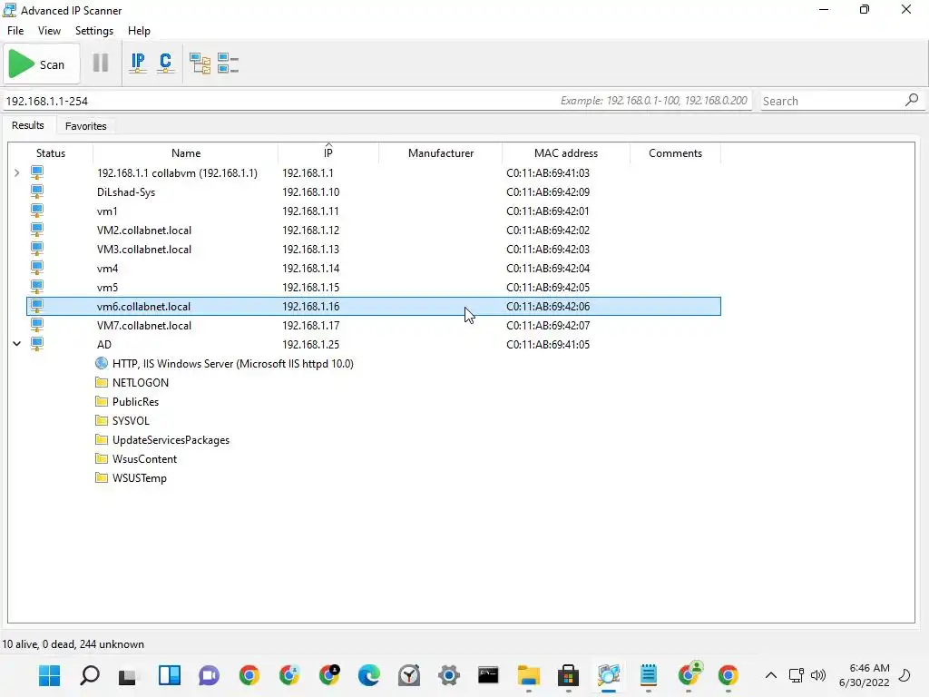Click the HTTP globe icon under AD
This screenshot has width=929, height=697.
point(102,363)
